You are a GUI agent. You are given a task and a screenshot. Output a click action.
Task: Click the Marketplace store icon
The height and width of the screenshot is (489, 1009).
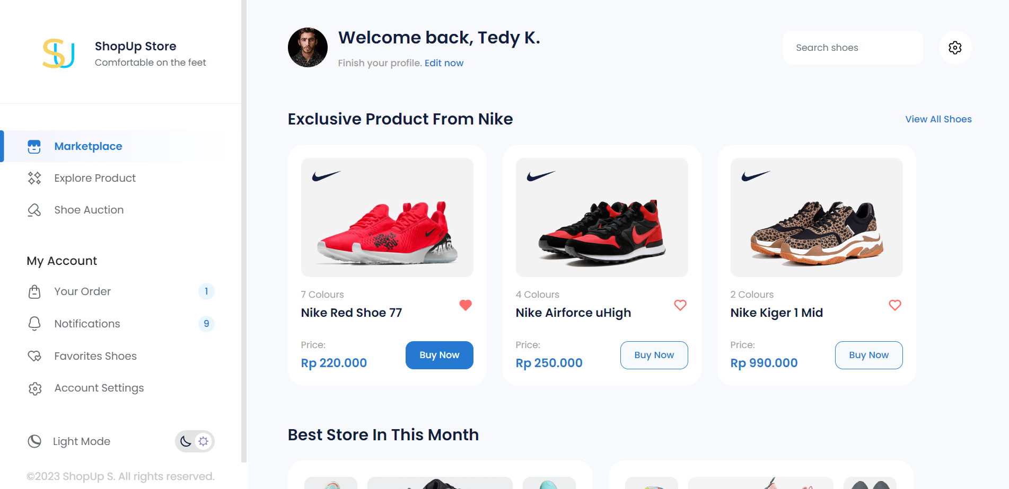34,147
